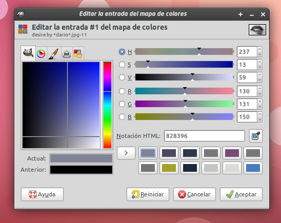Select the G green radio button
The width and height of the screenshot is (281, 223).
[x=122, y=104]
